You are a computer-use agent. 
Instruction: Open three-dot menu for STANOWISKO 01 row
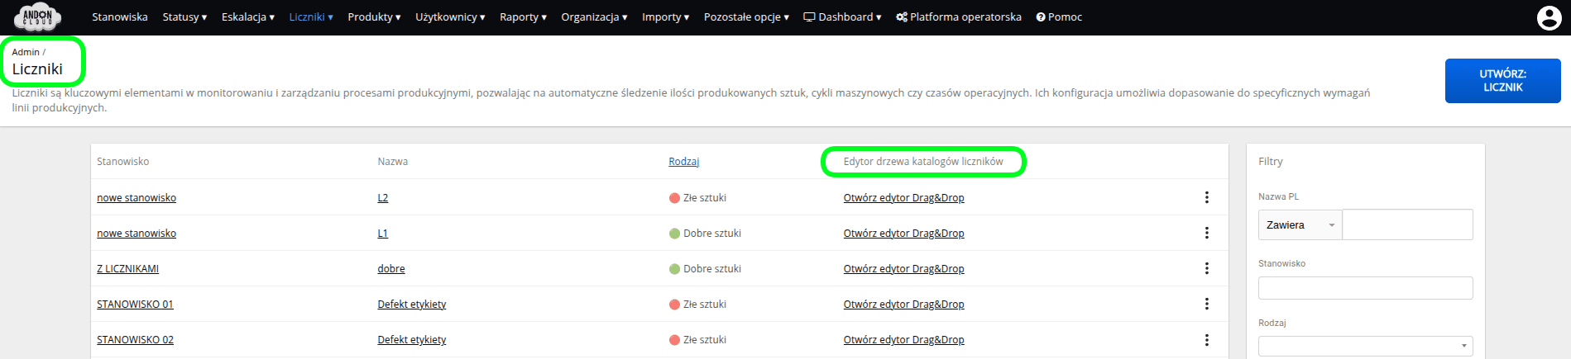[1206, 304]
